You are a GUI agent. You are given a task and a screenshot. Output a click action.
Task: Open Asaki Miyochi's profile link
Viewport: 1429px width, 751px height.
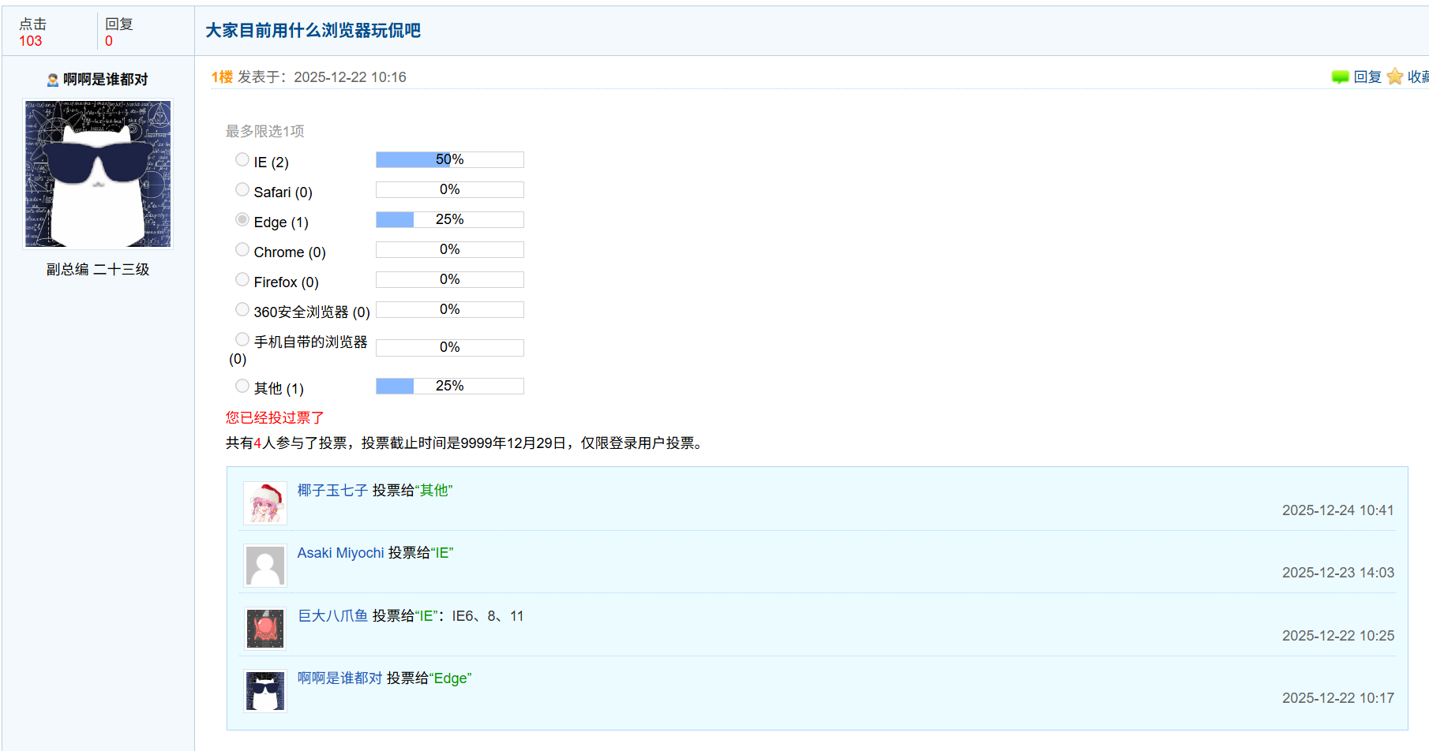(340, 553)
